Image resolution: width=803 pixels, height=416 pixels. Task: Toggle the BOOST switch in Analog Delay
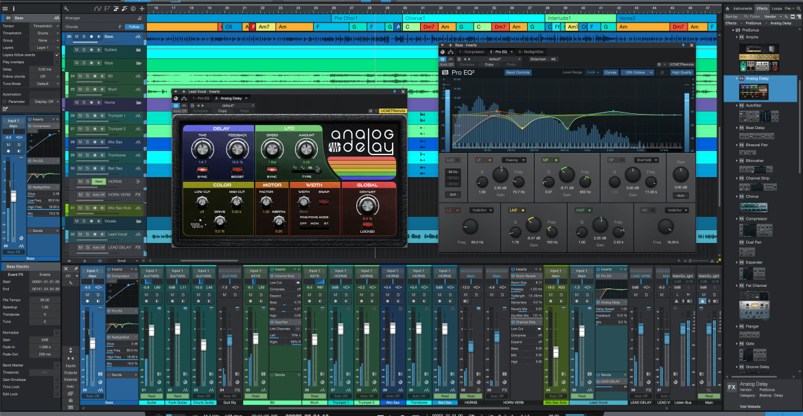[x=237, y=169]
